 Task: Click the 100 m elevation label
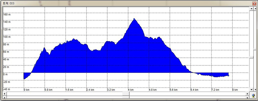click(7, 37)
